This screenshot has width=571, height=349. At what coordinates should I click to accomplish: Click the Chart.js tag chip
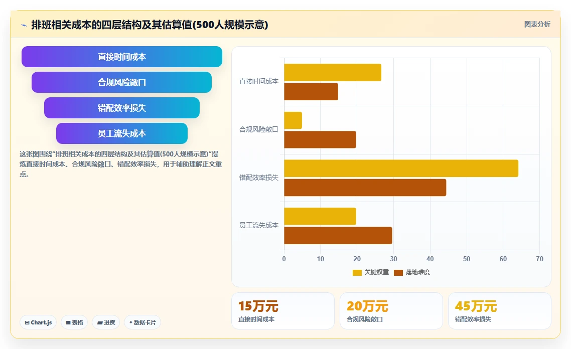(38, 322)
